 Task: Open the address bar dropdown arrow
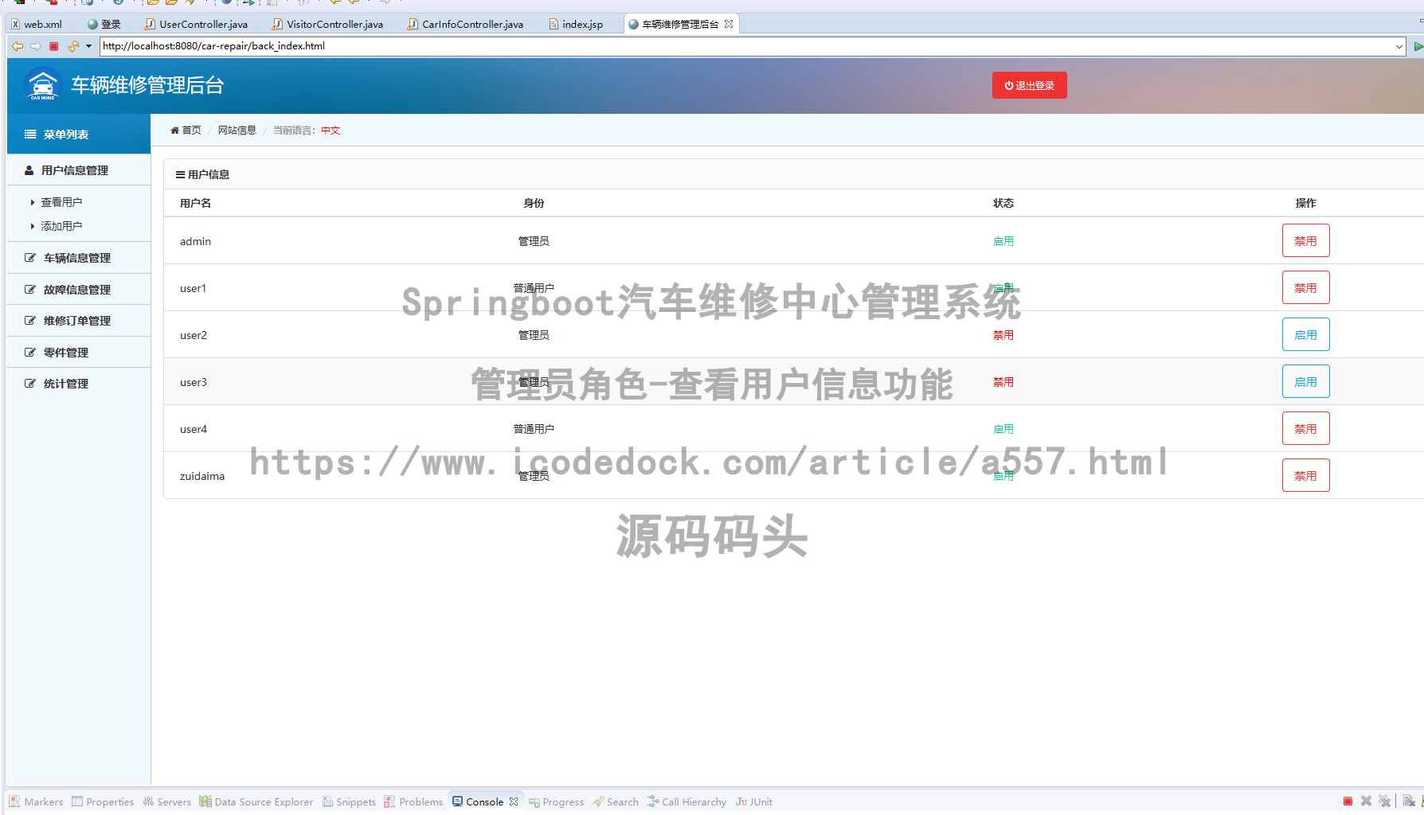click(1401, 46)
